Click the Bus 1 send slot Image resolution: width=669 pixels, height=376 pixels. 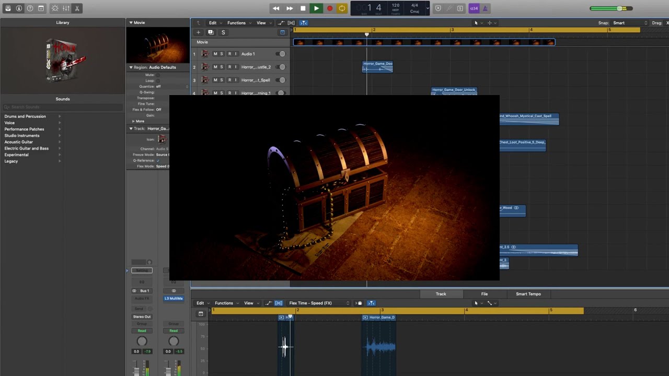tap(142, 291)
